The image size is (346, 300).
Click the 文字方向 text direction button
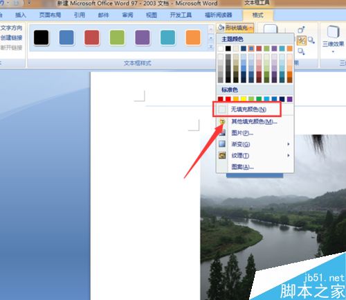pos(11,28)
